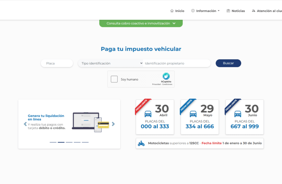Click the Inicio home icon
Screen dimensions: 282x184
click(172, 11)
